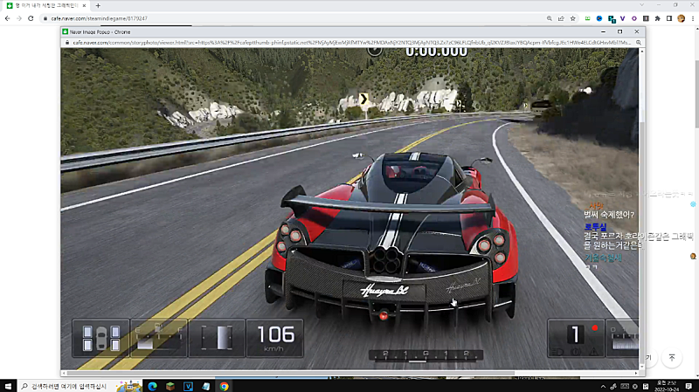Open a new browser tab
The width and height of the screenshot is (699, 392).
98,5
